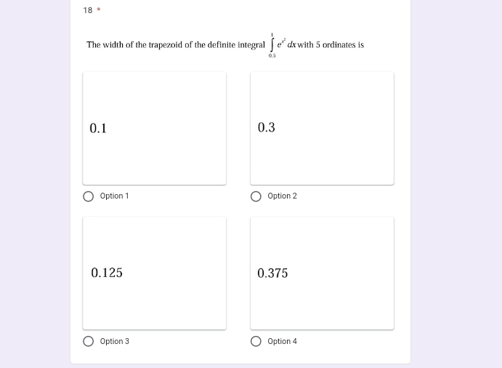Open the answer image card showing 0.125
The height and width of the screenshot is (368, 502).
[x=154, y=273]
